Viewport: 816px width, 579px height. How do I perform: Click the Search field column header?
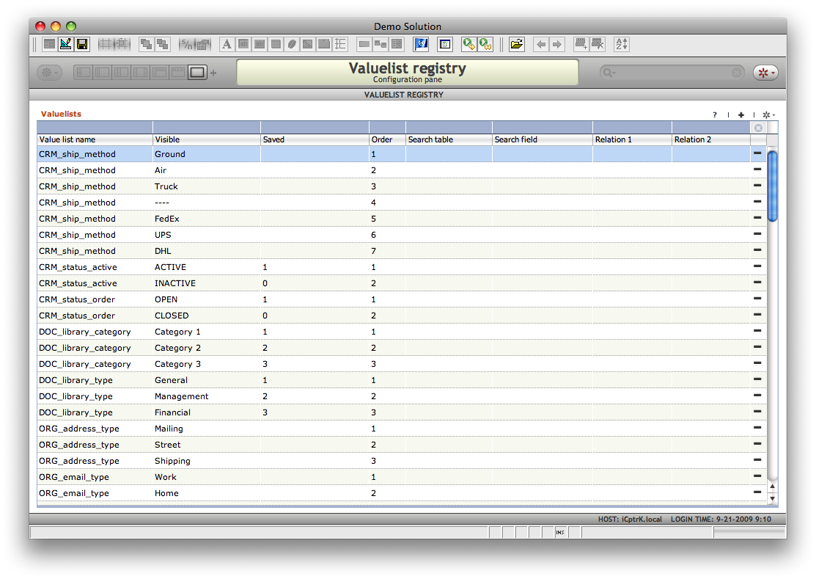(x=543, y=139)
